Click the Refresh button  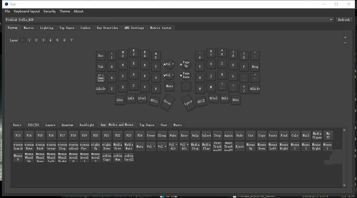point(344,20)
